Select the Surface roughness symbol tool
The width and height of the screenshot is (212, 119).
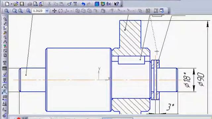5,74
